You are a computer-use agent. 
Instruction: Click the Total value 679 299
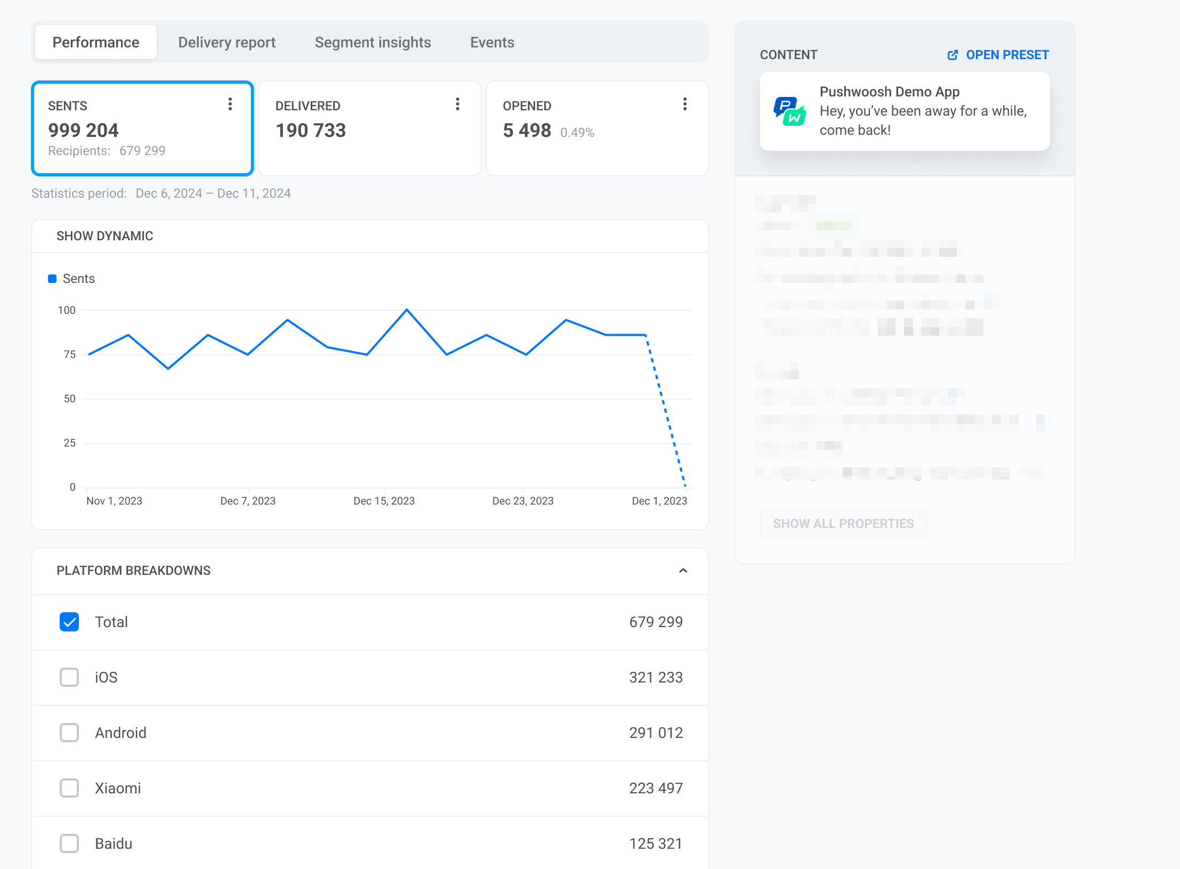tap(656, 622)
